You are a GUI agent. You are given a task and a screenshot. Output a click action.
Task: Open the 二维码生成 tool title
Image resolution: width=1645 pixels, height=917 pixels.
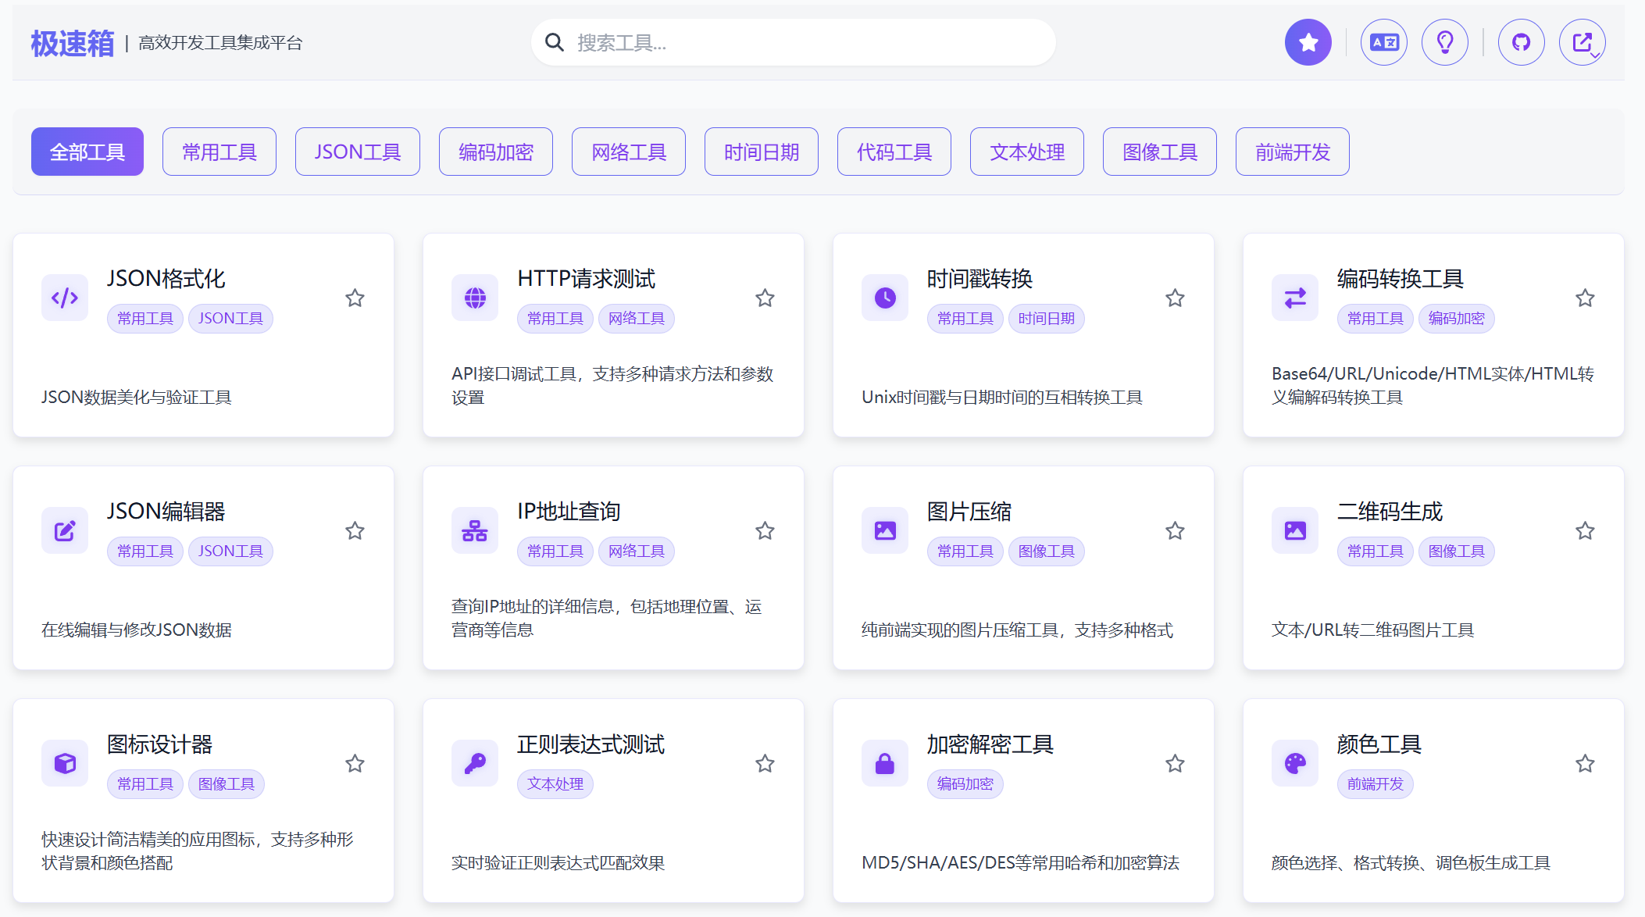1390,512
